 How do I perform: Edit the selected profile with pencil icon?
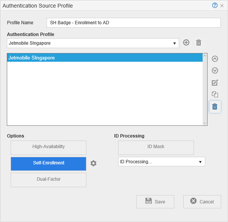215,83
